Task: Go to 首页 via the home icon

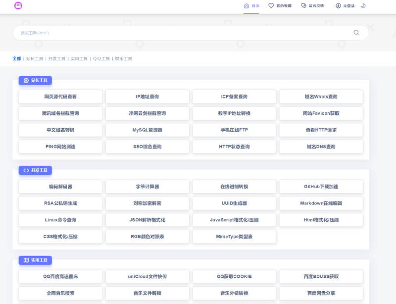Action: 246,6
